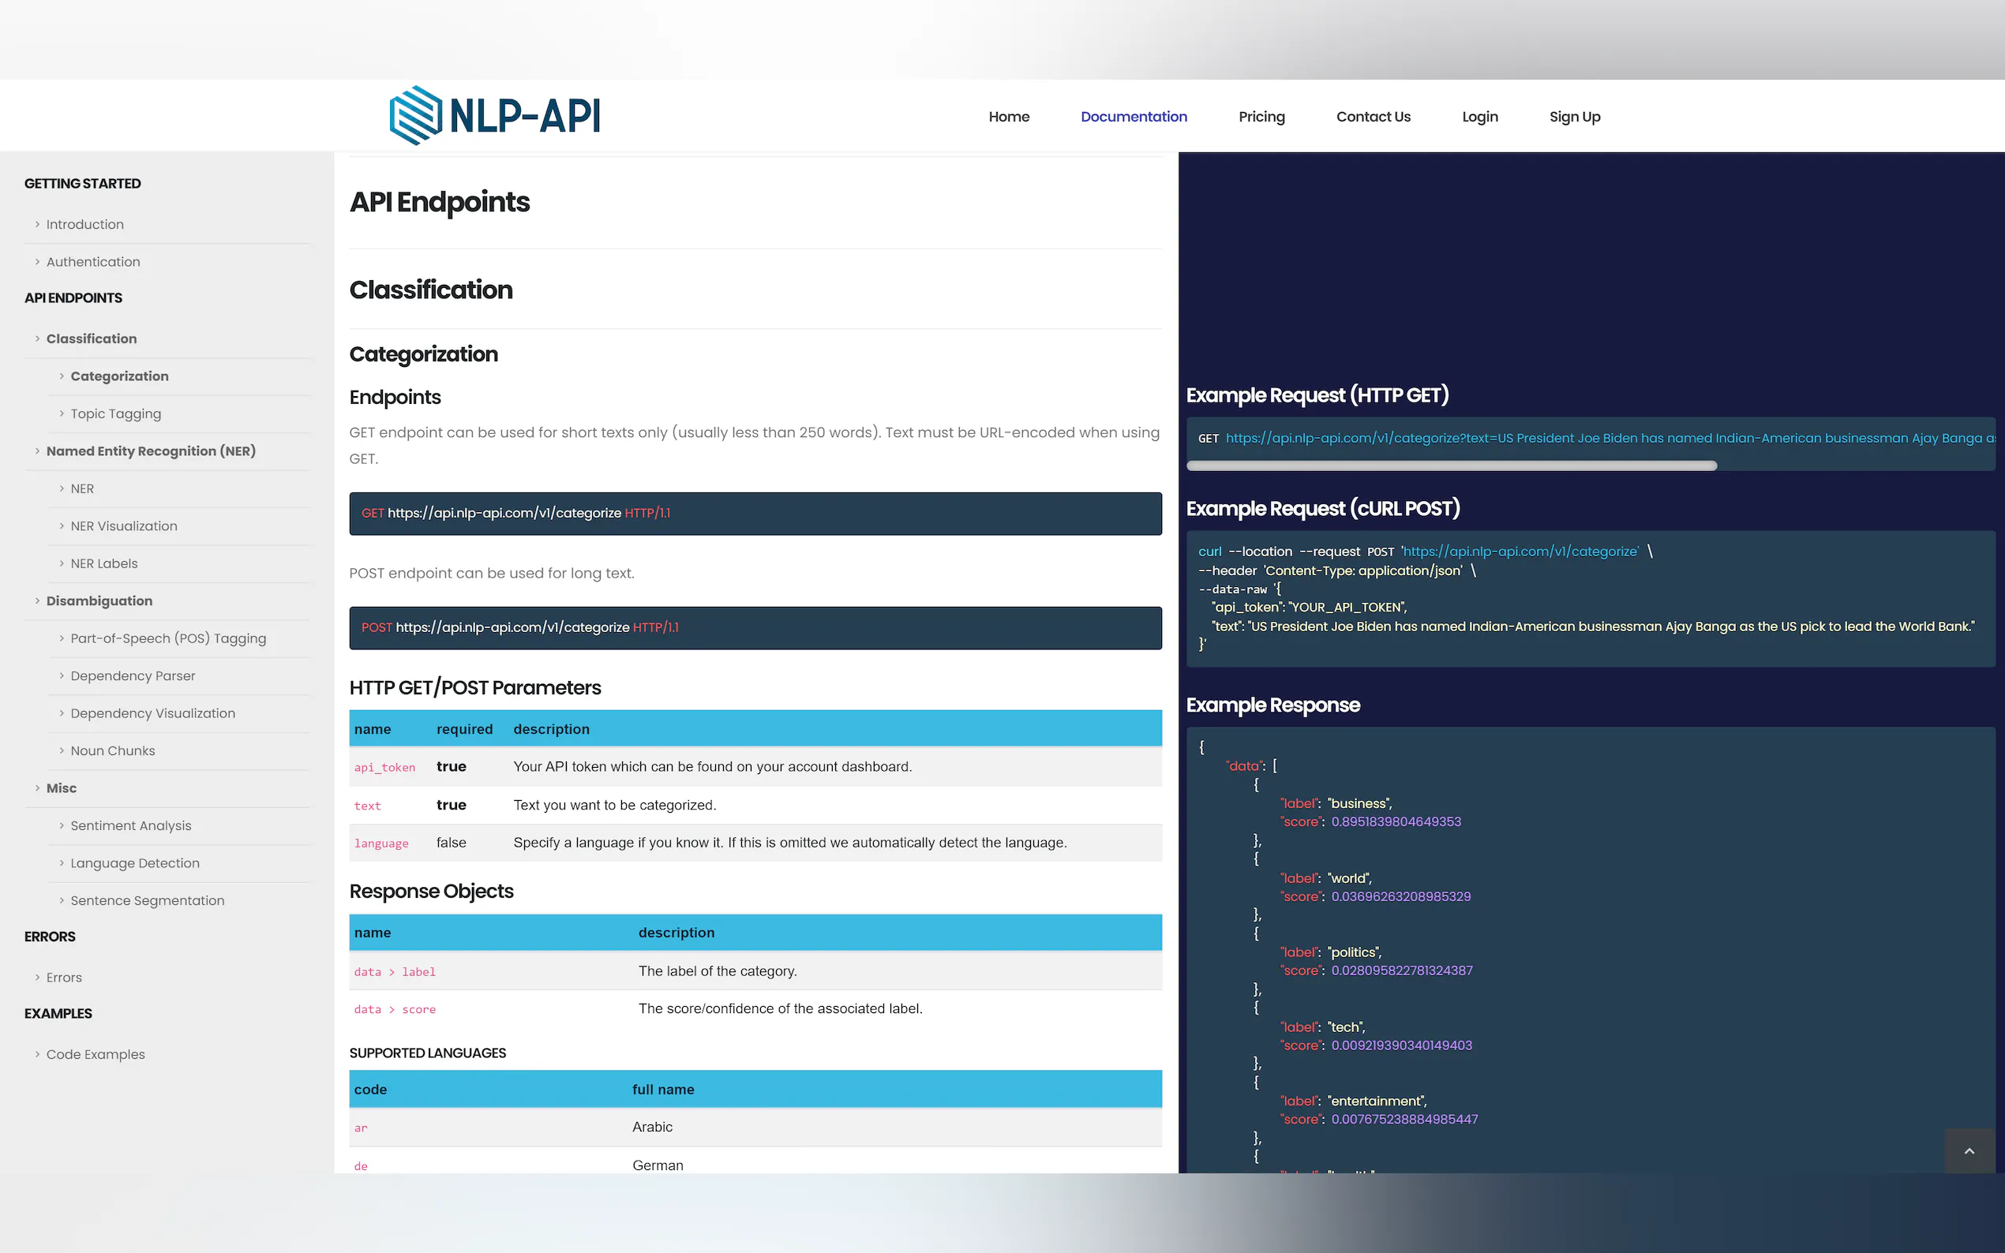Select Sentiment Analysis in the sidebar
The height and width of the screenshot is (1253, 2005).
tap(130, 825)
